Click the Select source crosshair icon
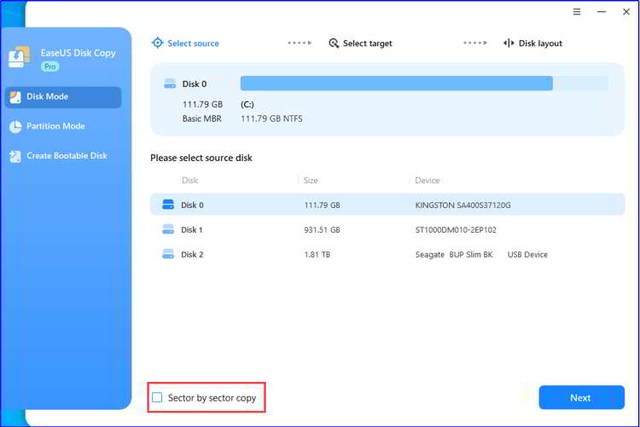 pos(157,43)
